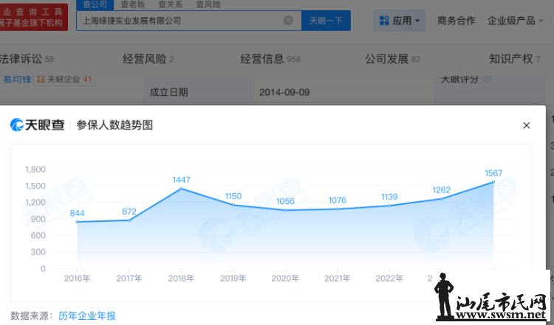Click the 参保人数趋势图 title text
The width and height of the screenshot is (554, 325).
coord(114,125)
